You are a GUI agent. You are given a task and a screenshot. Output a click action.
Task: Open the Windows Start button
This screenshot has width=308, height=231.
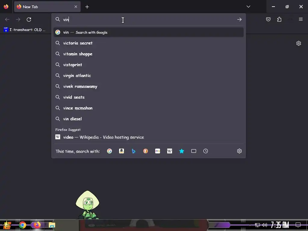pos(7,225)
